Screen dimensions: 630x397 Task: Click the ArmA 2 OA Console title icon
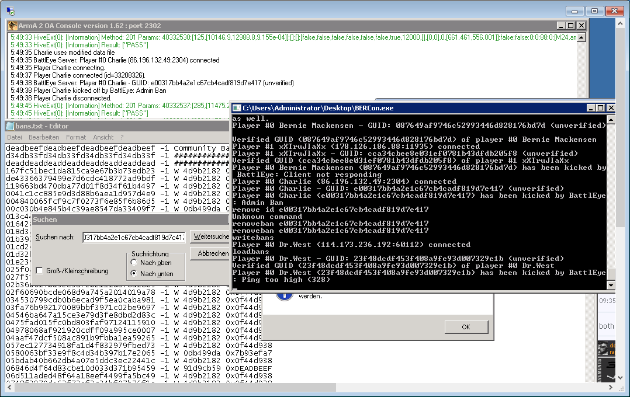[x=12, y=26]
